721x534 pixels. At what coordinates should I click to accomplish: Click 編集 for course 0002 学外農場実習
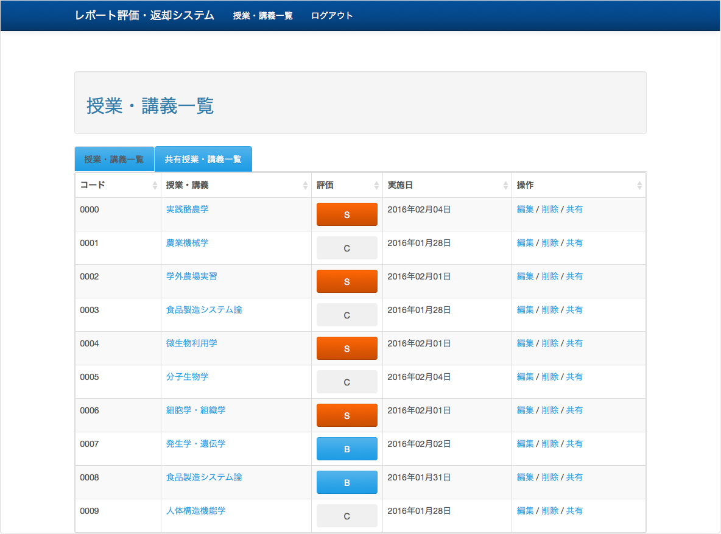(525, 276)
